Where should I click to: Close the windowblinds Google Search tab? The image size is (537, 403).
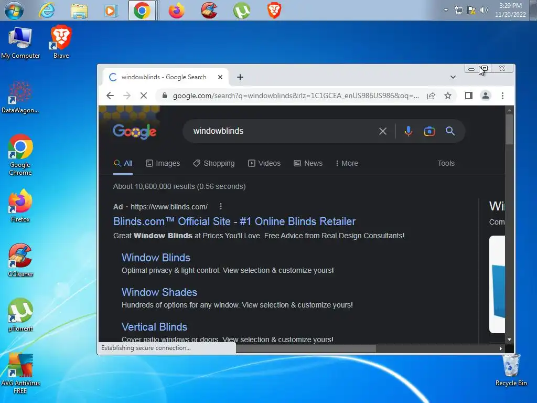click(x=220, y=77)
